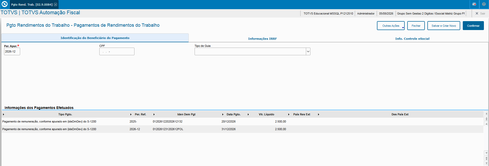Viewport: 489px width, 166px height.
Task: Click the Des País Ext column sort arrow
Action: (319, 115)
